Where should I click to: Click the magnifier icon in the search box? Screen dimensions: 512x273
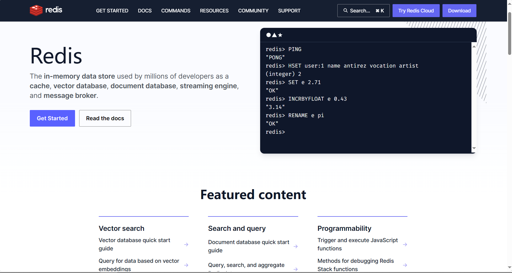point(345,10)
